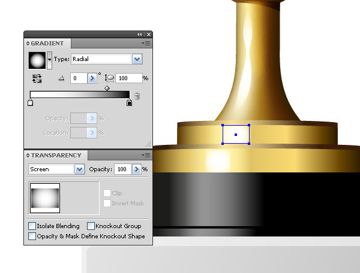Toggle the Knockout Group checkbox

91,226
